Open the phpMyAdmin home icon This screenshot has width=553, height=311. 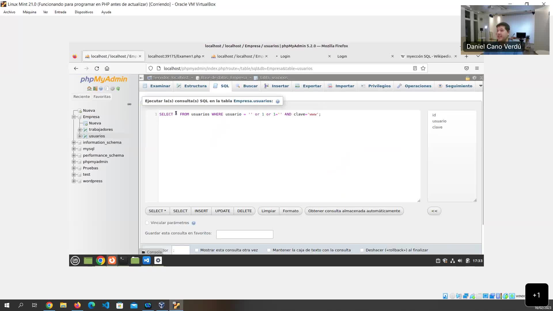pos(89,88)
